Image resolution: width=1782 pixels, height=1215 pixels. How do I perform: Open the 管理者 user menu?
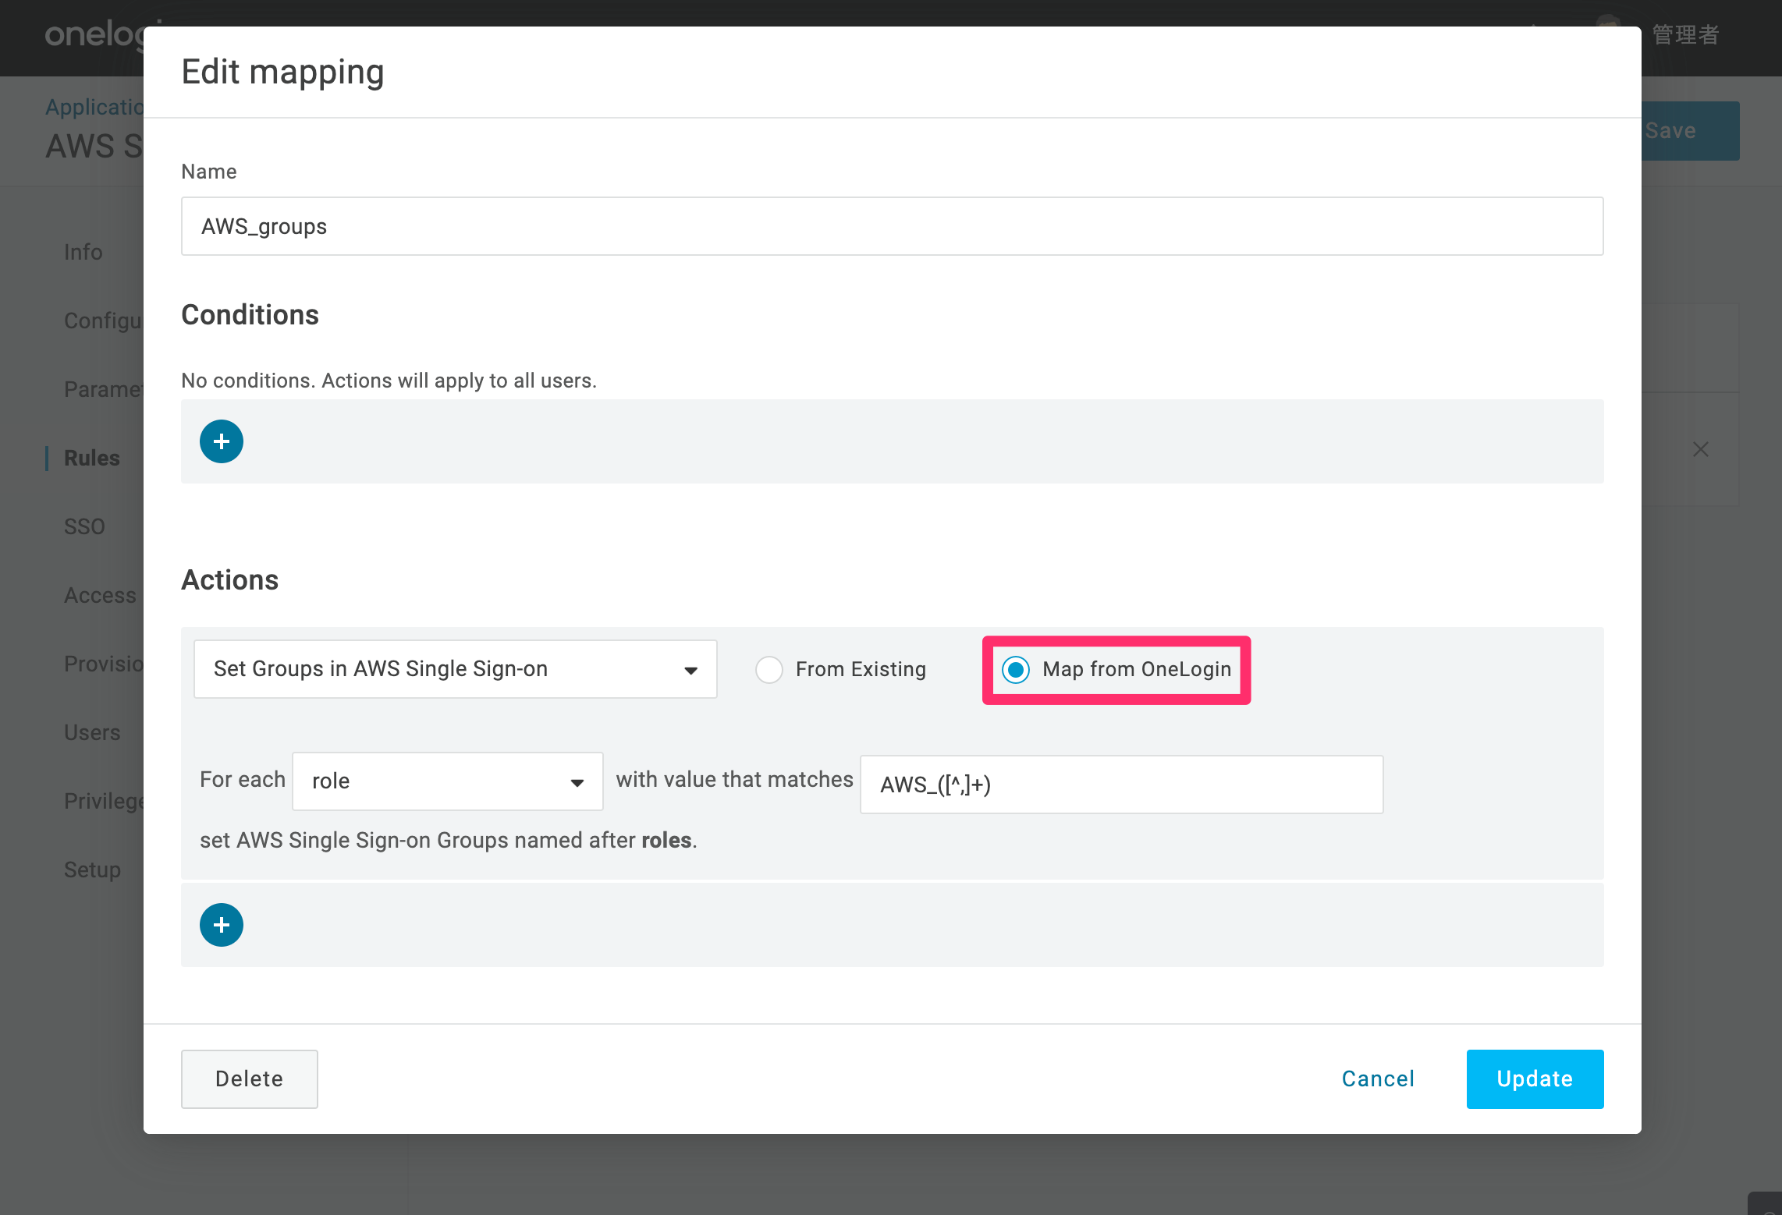(x=1685, y=34)
